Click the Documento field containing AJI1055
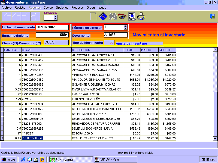218x163 pixels. (x=116, y=35)
